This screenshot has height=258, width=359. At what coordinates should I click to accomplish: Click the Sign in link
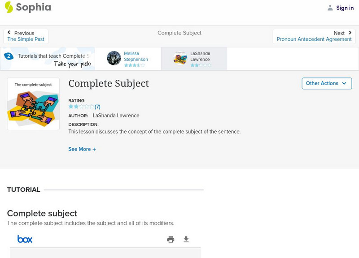pyautogui.click(x=345, y=8)
